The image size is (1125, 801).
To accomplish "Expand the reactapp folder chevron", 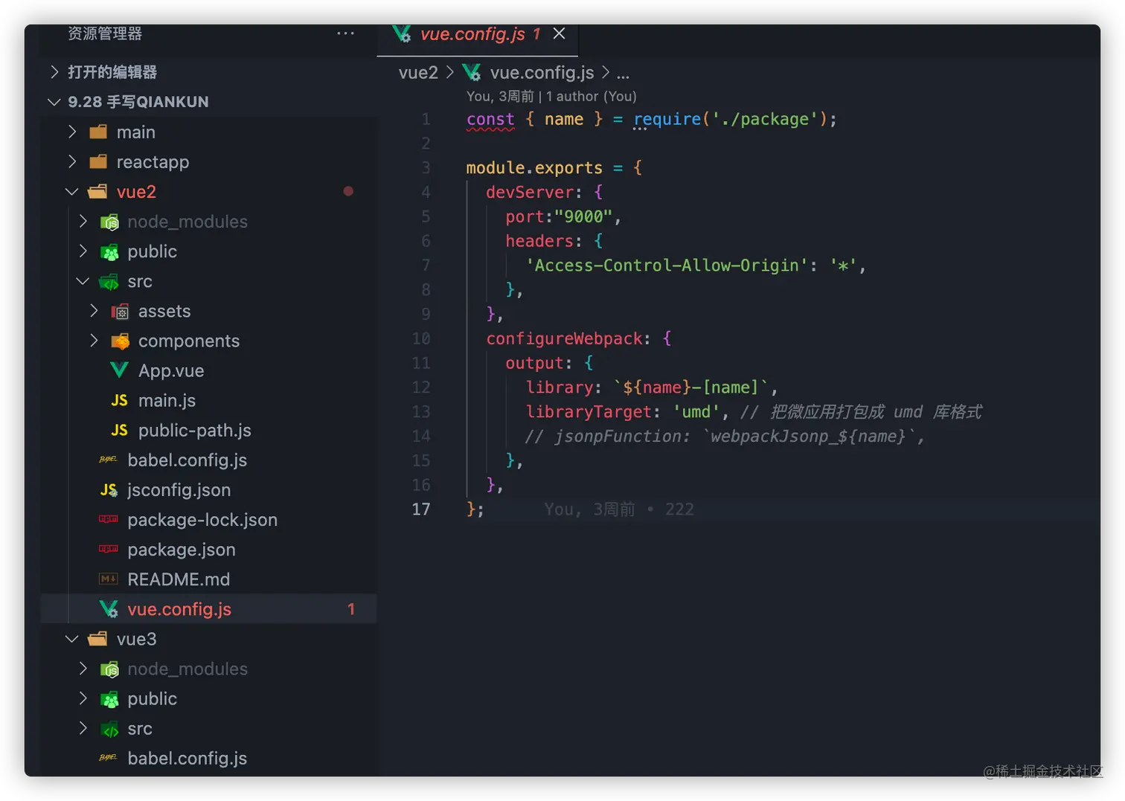I will click(x=71, y=161).
